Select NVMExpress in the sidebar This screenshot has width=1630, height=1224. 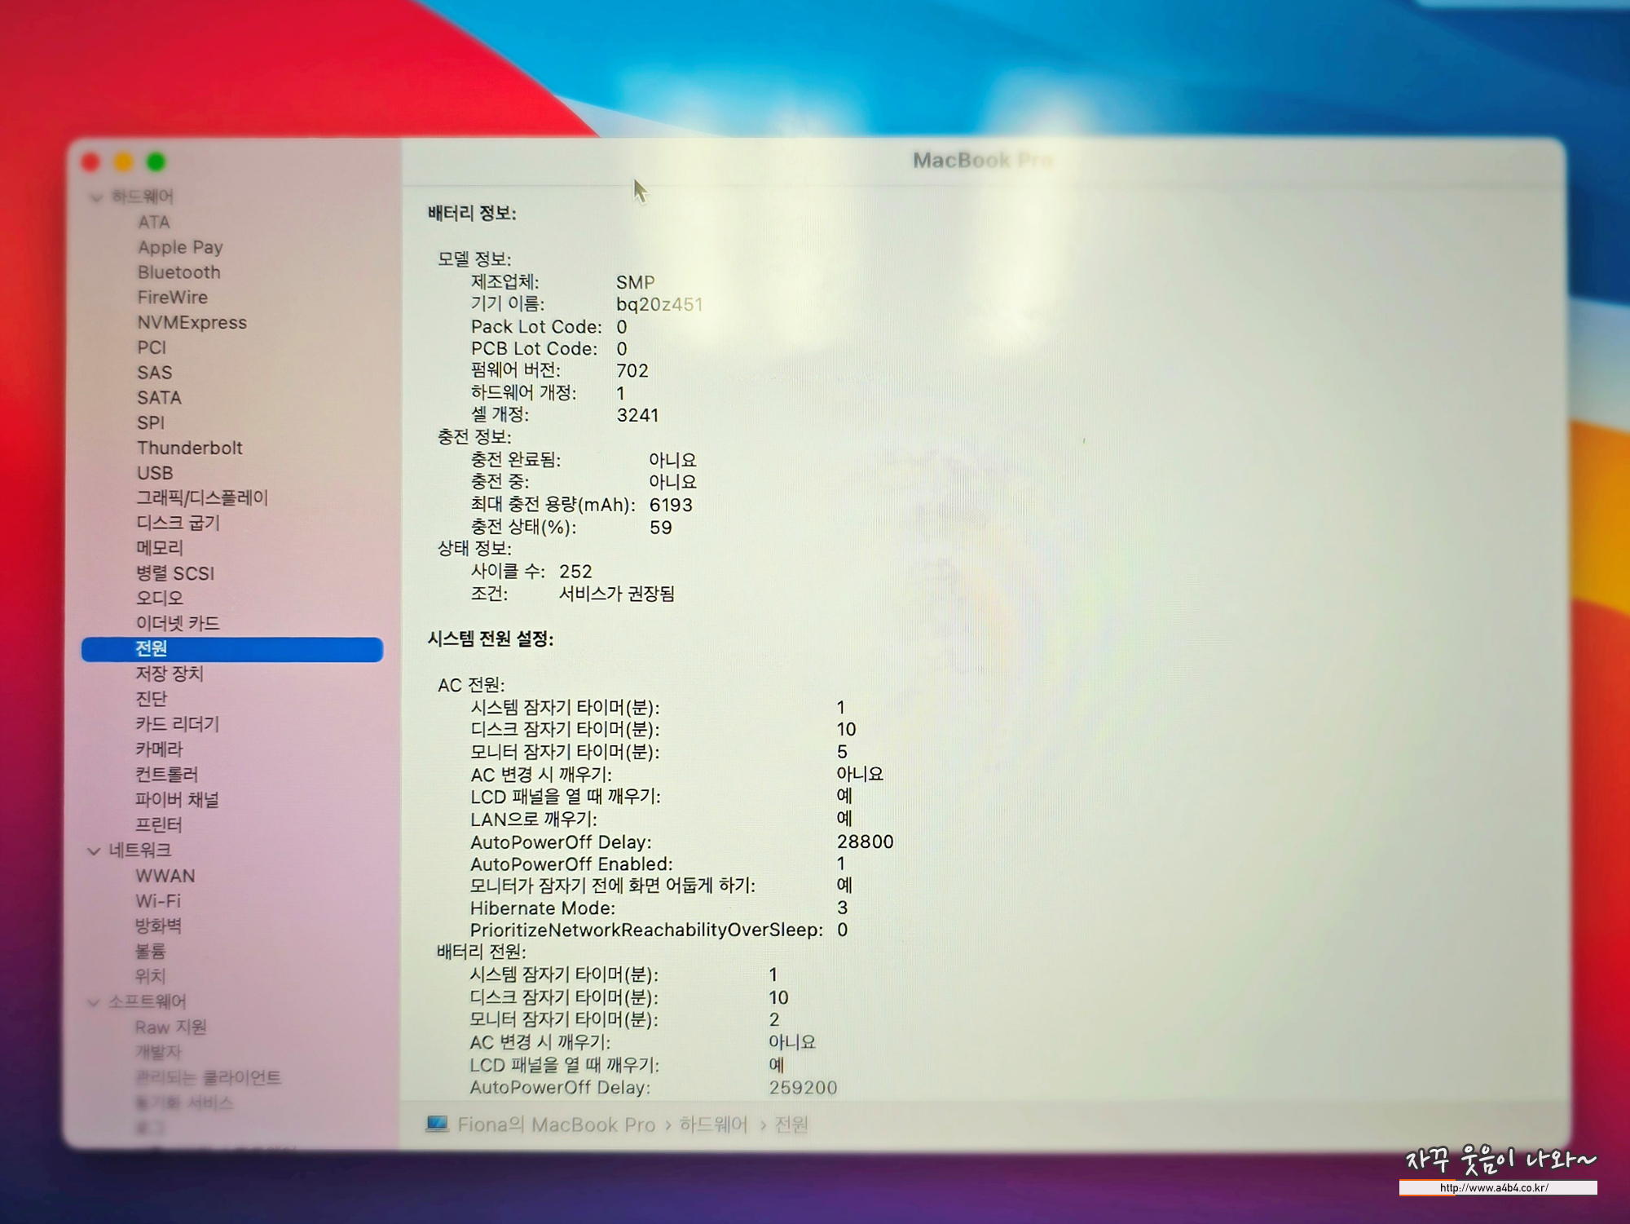click(x=192, y=323)
